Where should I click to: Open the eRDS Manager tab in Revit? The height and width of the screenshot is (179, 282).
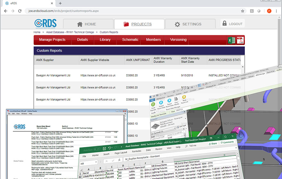(x=260, y=74)
